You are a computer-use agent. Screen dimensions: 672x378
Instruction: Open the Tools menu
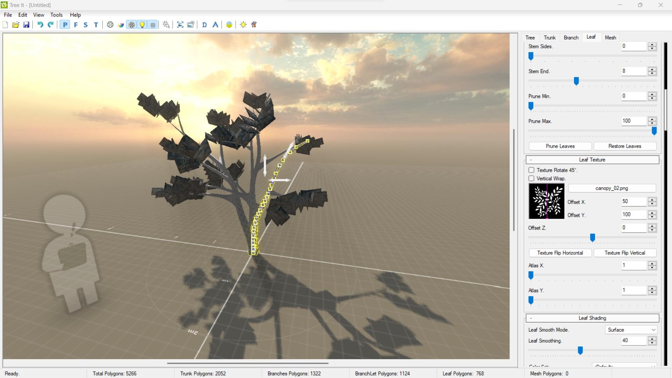point(56,15)
